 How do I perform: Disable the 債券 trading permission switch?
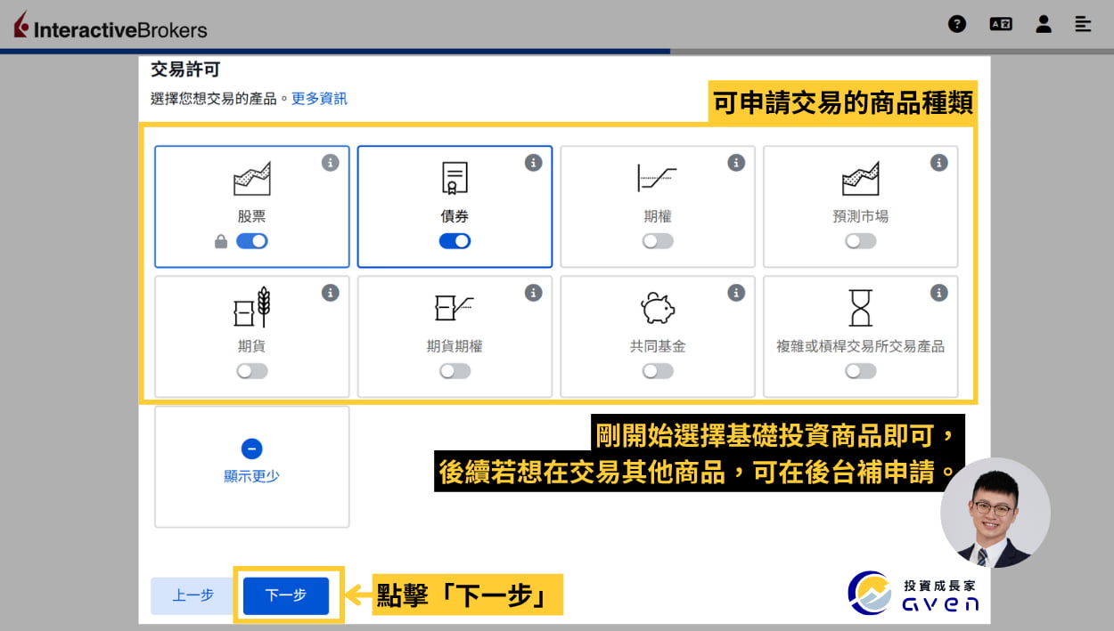455,241
